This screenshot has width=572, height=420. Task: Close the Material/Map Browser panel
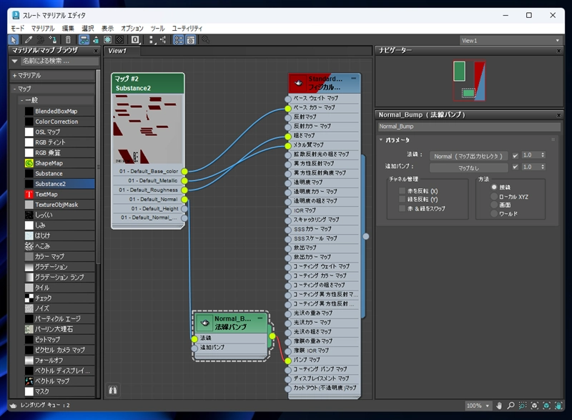click(96, 51)
